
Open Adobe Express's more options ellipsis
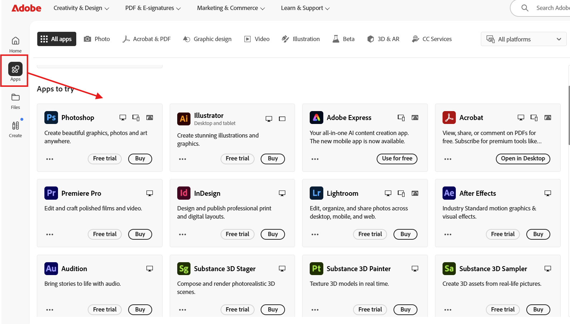[x=315, y=159]
